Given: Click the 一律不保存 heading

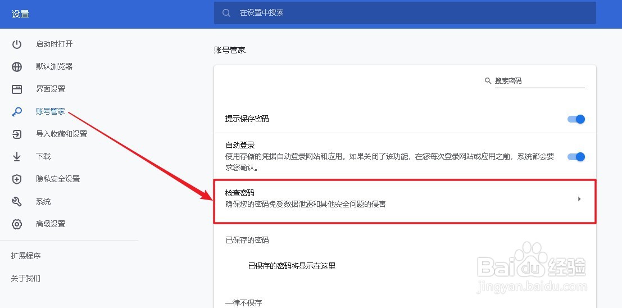Looking at the screenshot, I should [x=243, y=303].
